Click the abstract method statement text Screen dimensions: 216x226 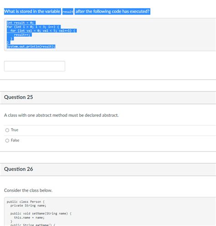pos(62,115)
